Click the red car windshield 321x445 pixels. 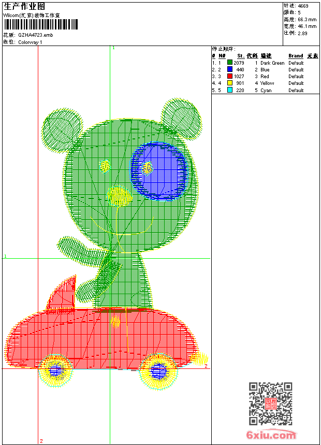(62, 293)
